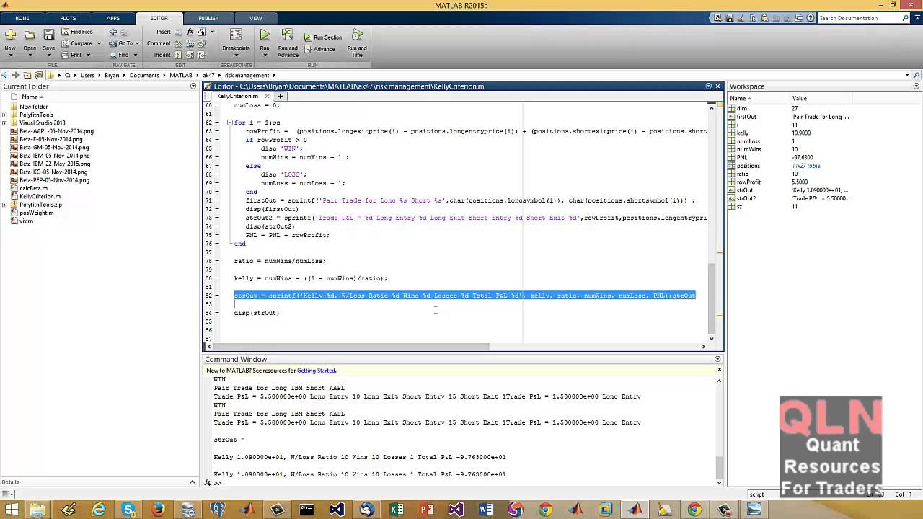The height and width of the screenshot is (519, 923).
Task: Open Excel from the taskbar
Action: (x=397, y=510)
